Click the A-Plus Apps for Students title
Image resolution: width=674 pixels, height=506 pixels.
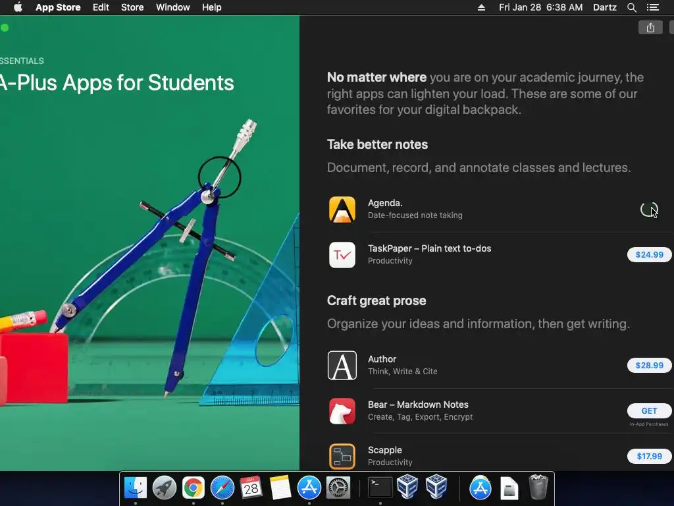[x=117, y=82]
